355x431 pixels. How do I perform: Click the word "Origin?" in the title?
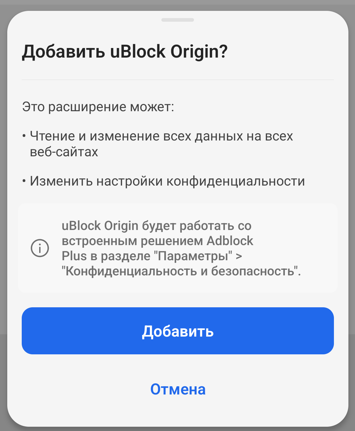tap(199, 52)
